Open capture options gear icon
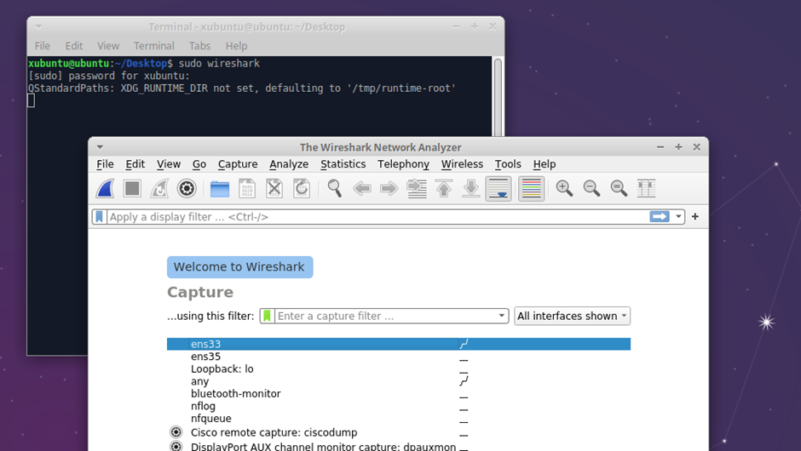 [x=187, y=188]
